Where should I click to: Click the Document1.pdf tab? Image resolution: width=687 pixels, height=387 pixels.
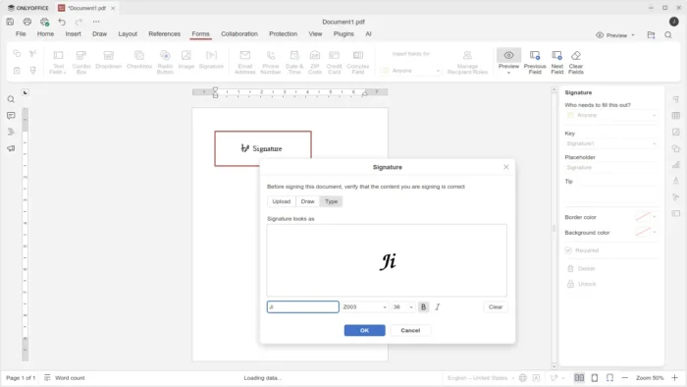point(86,8)
